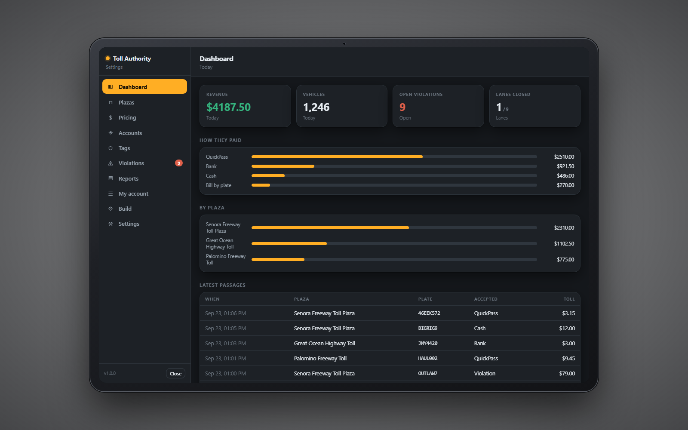Click the Tags circle icon
Viewport: 688px width, 430px height.
point(111,148)
